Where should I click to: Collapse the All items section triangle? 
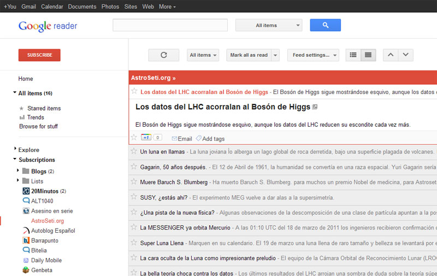(15, 92)
